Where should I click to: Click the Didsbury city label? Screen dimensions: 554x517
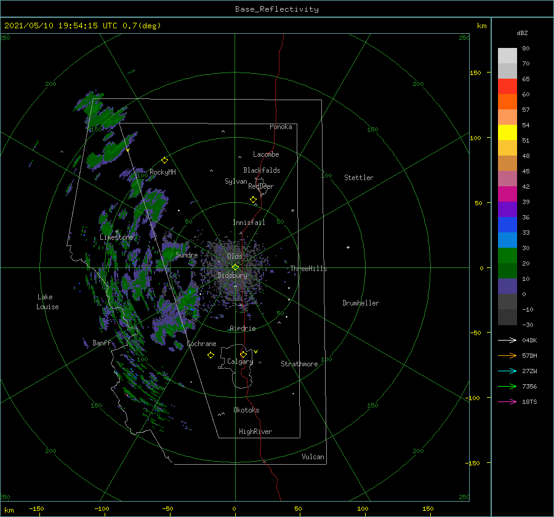(x=232, y=275)
